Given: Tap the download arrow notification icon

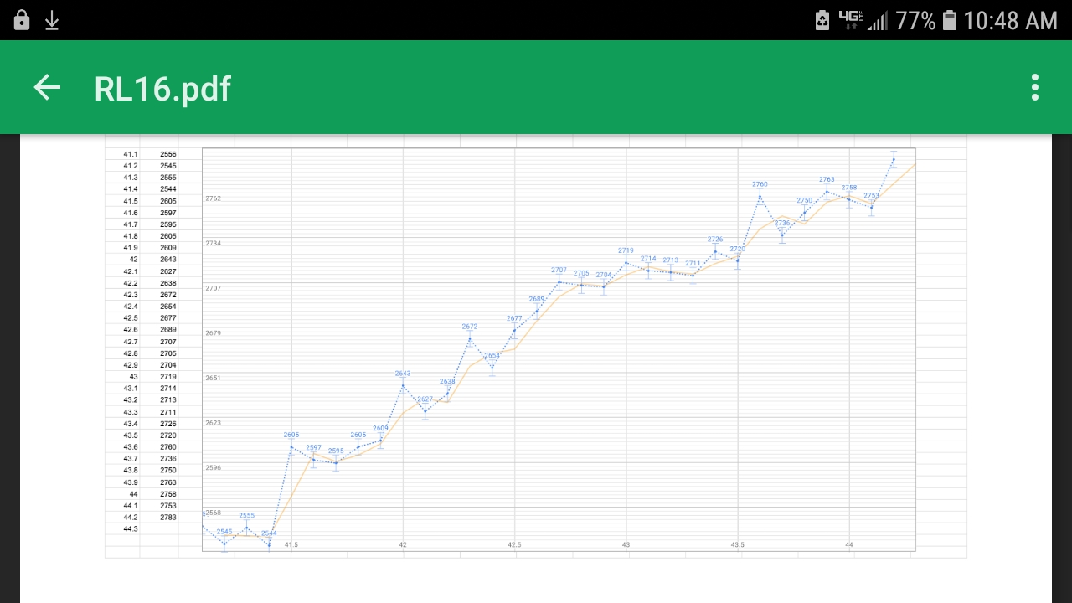Looking at the screenshot, I should click(52, 20).
